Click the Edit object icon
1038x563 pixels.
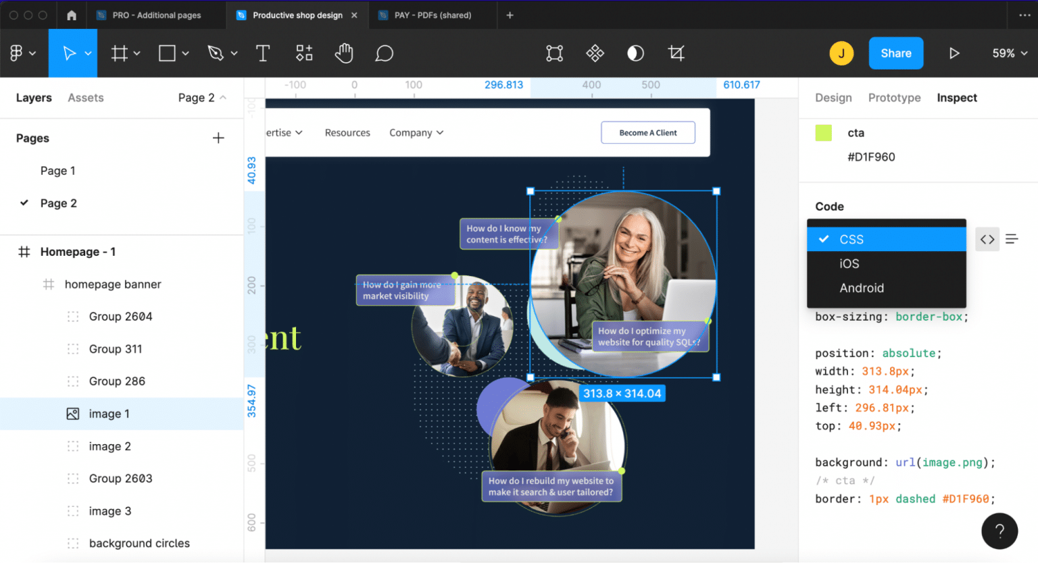point(554,53)
